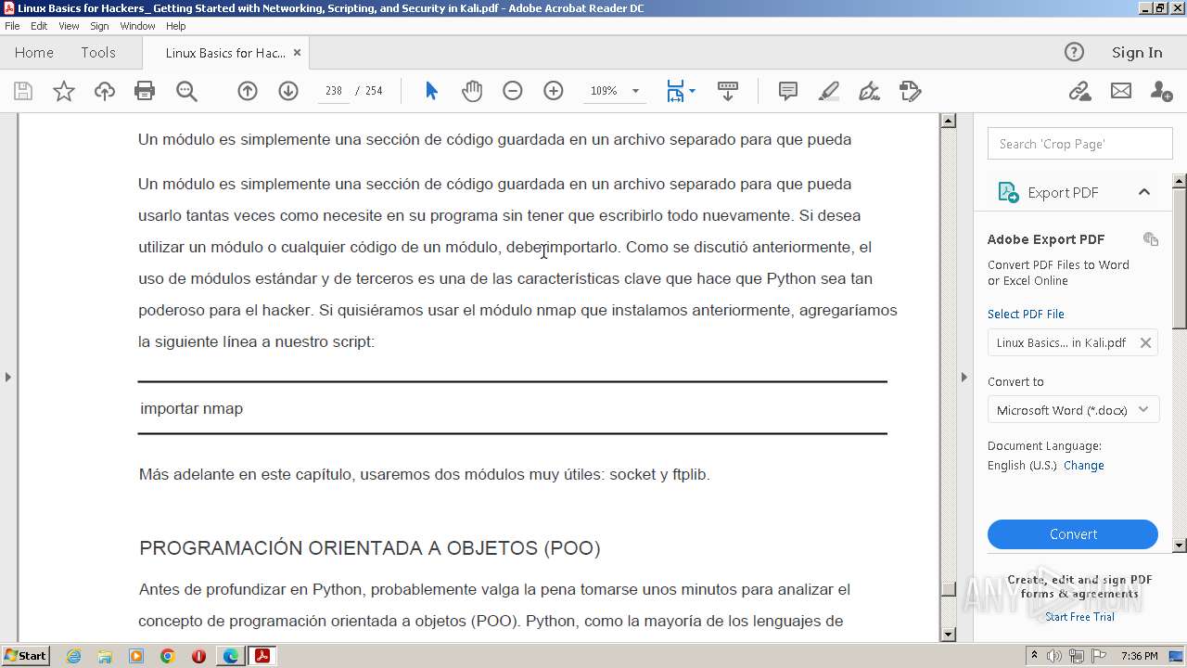Close the Linux Basics document tab
This screenshot has width=1187, height=668.
(x=297, y=53)
